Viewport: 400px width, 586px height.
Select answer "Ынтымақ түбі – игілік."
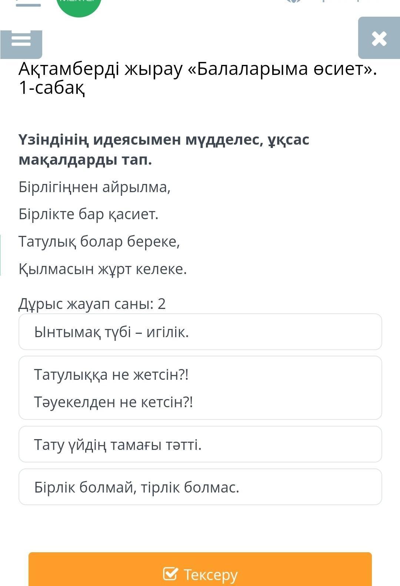click(200, 332)
